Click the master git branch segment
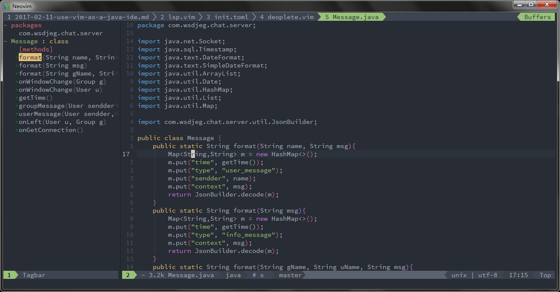The image size is (560, 292). pyautogui.click(x=290, y=275)
